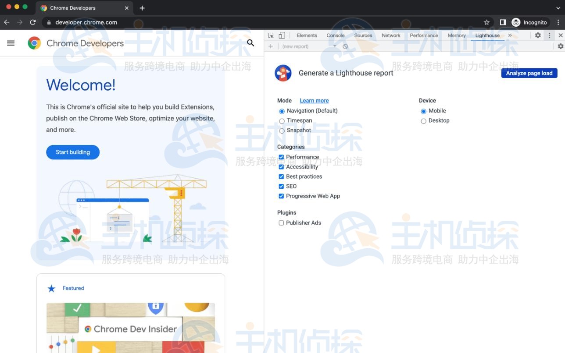Add a new Lighthouse report (plus)
Viewport: 565px width, 353px height.
click(x=271, y=46)
